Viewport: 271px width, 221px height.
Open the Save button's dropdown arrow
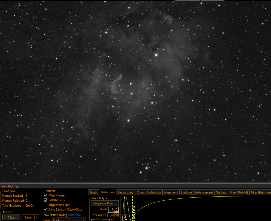37,217
